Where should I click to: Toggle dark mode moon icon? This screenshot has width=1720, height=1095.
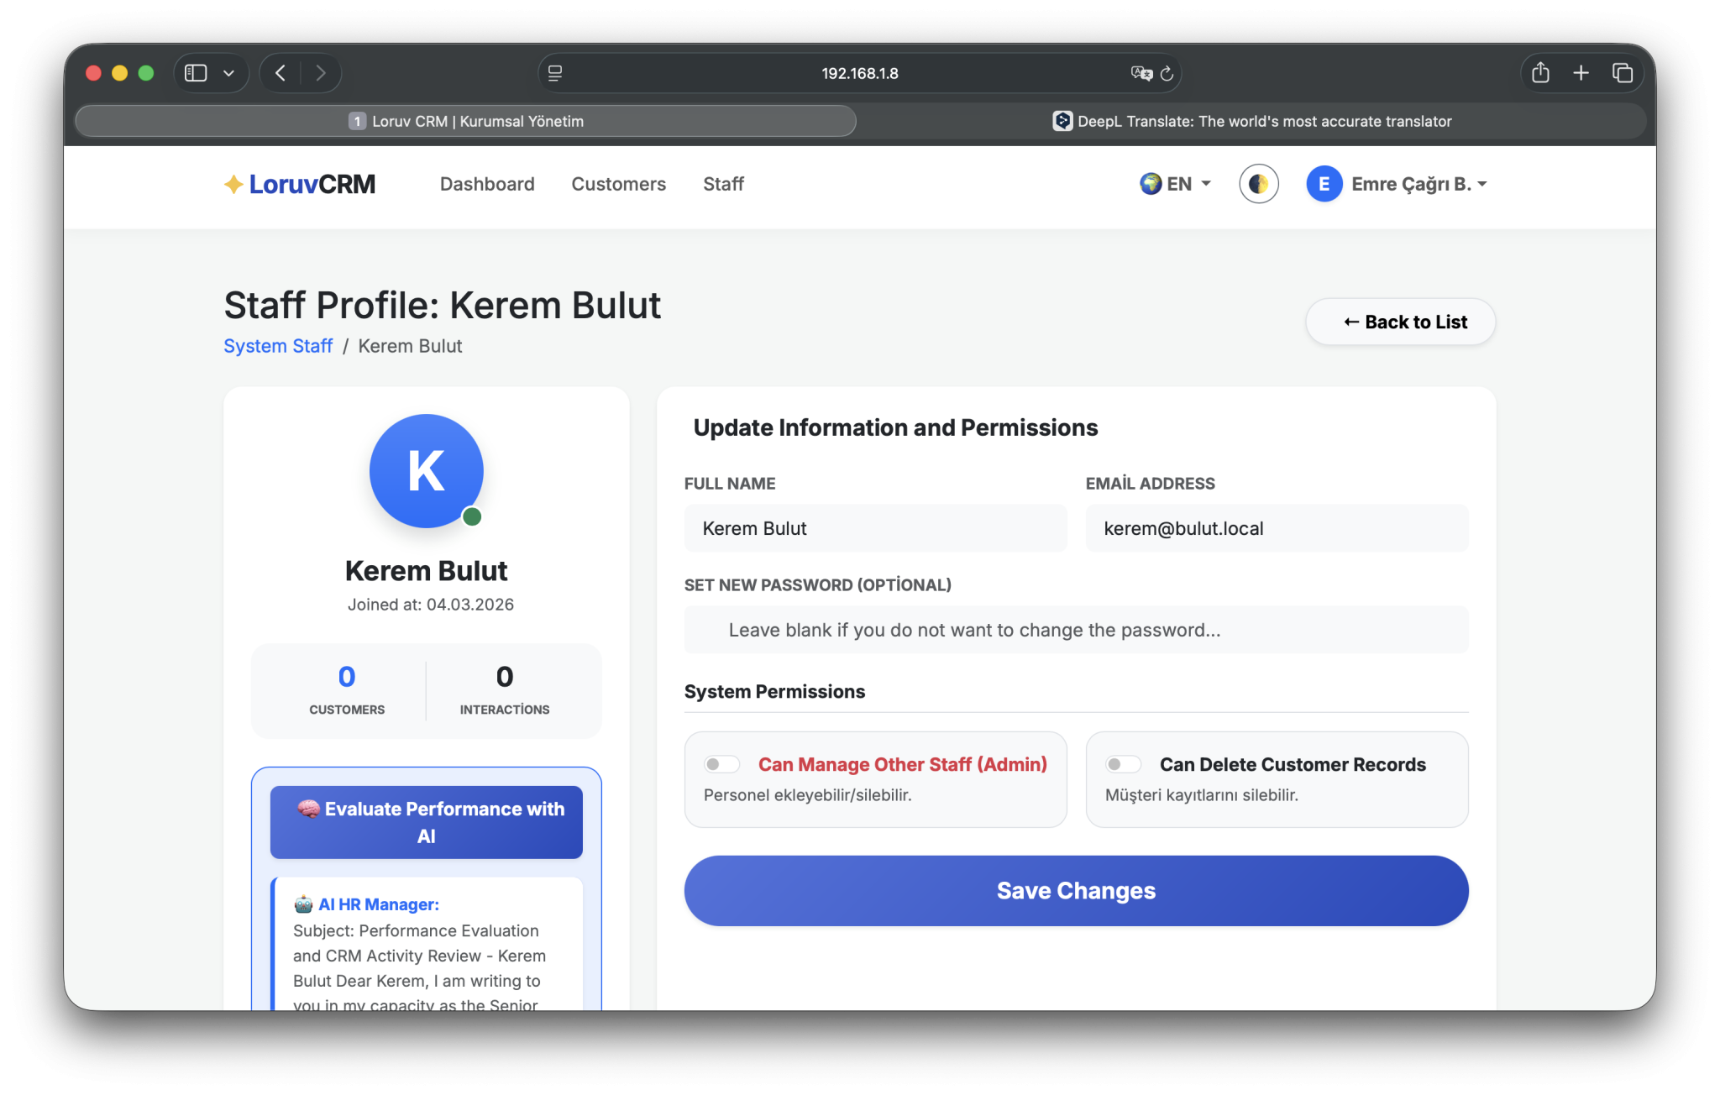click(x=1258, y=184)
